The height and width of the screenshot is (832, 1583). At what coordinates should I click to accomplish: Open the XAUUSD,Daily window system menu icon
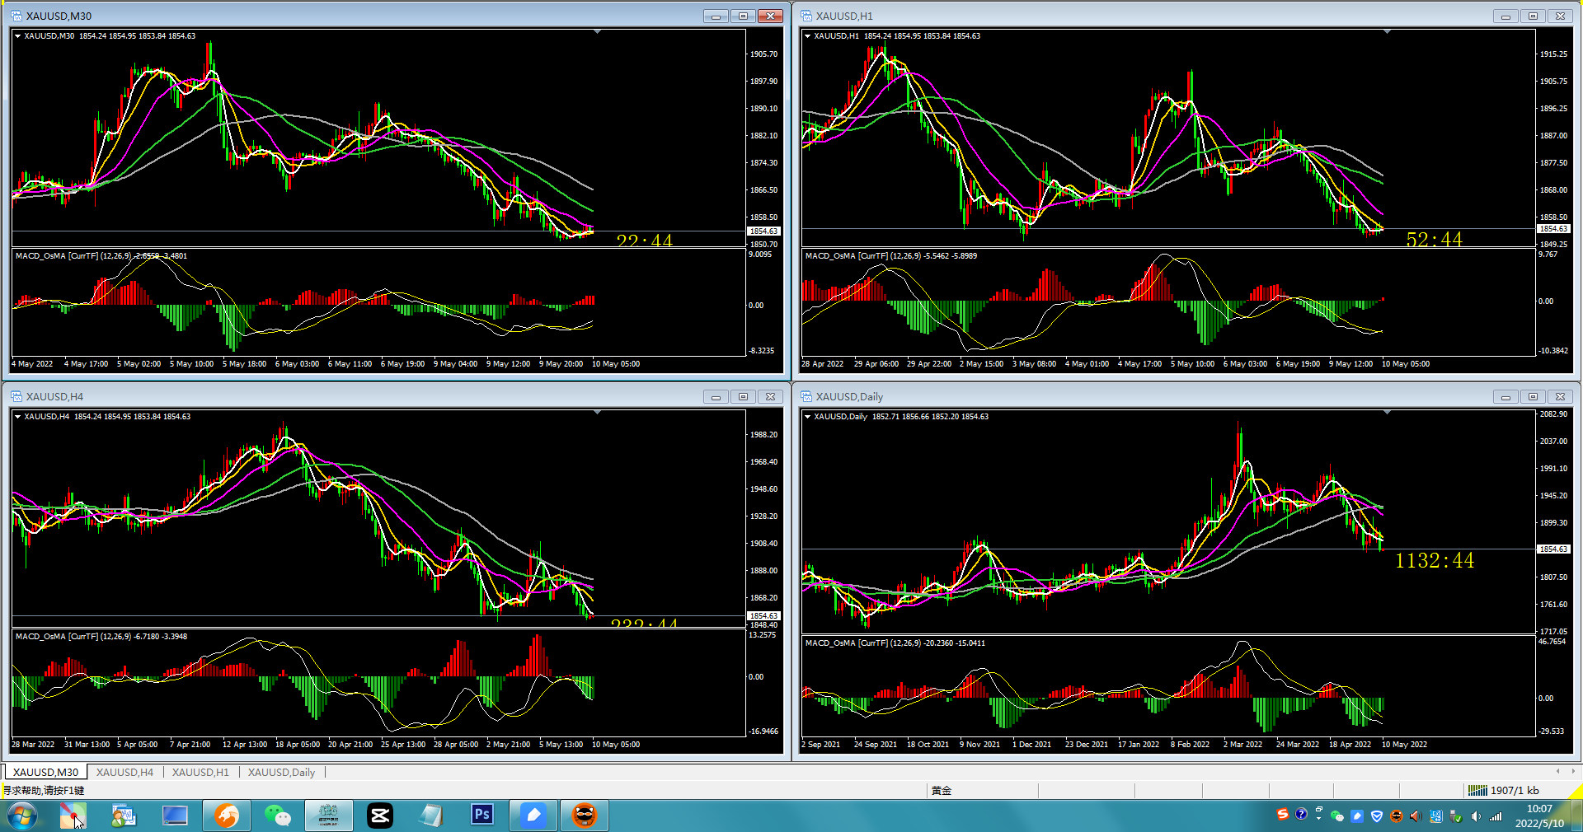click(806, 396)
